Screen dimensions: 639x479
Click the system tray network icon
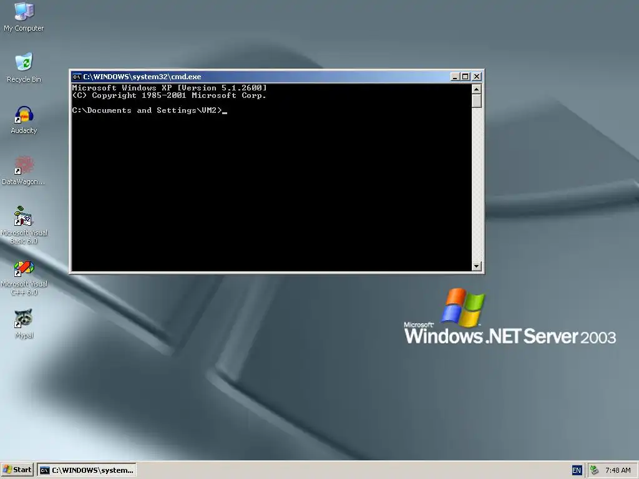pos(595,470)
